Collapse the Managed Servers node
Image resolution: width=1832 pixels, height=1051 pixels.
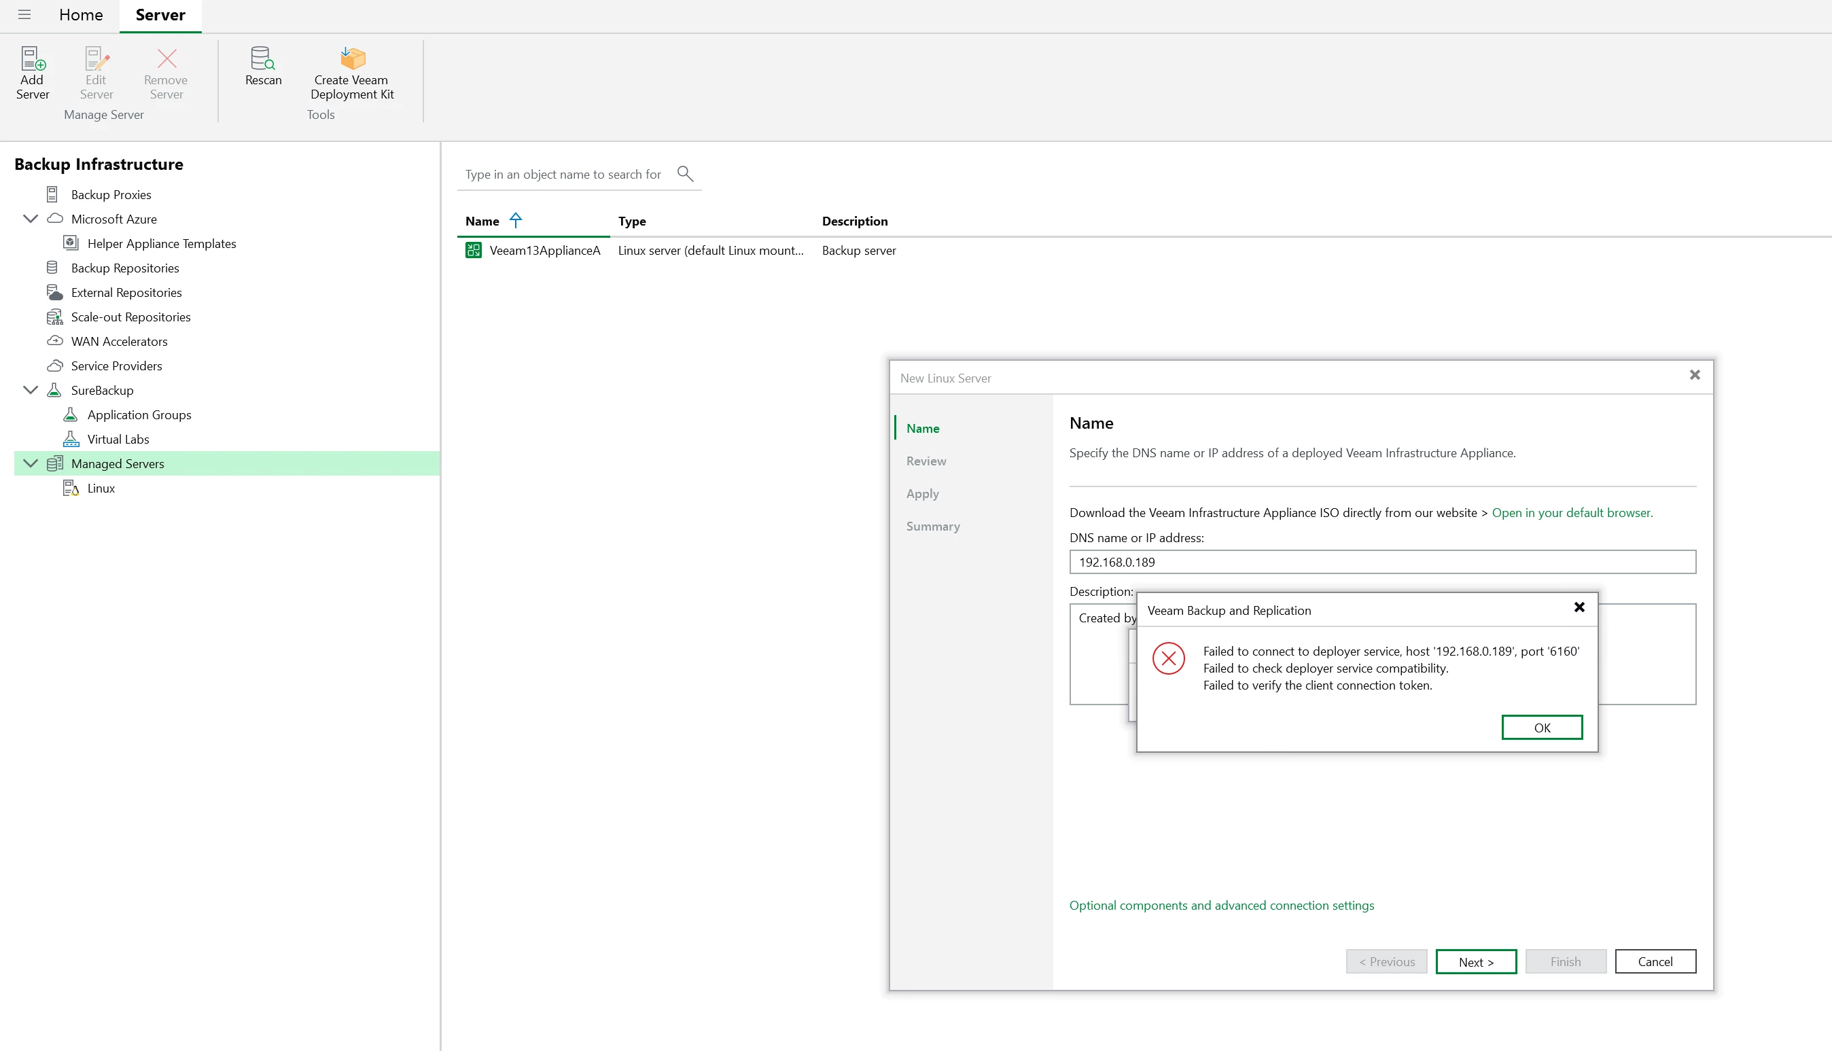pos(31,463)
